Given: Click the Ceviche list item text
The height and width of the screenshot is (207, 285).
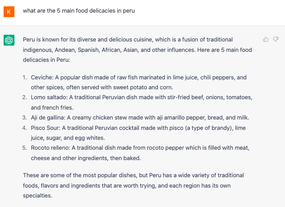Looking at the screenshot, I should pos(139,83).
